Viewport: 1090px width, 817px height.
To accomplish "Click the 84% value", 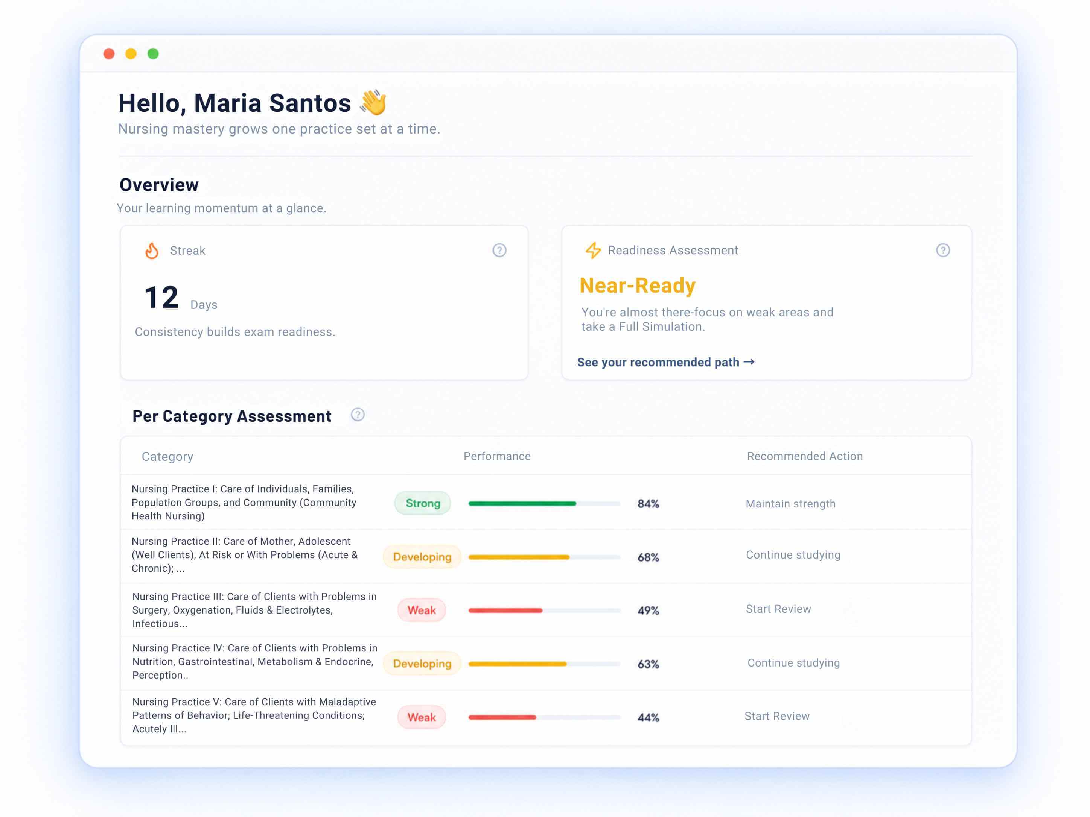I will click(648, 503).
